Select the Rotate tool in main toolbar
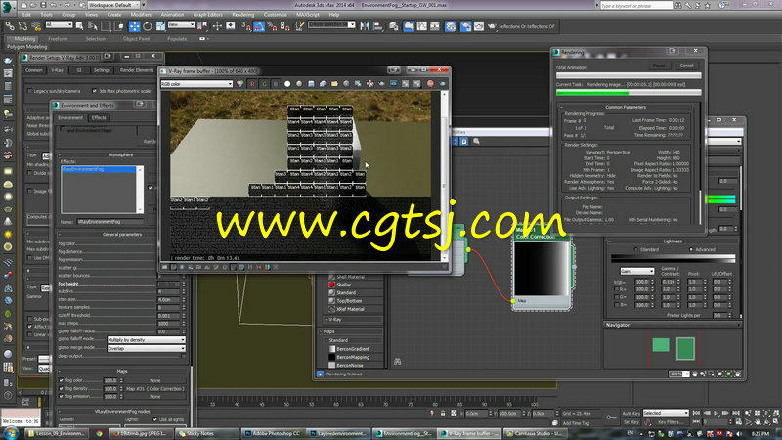Screen dimensions: 782x440 (148, 26)
